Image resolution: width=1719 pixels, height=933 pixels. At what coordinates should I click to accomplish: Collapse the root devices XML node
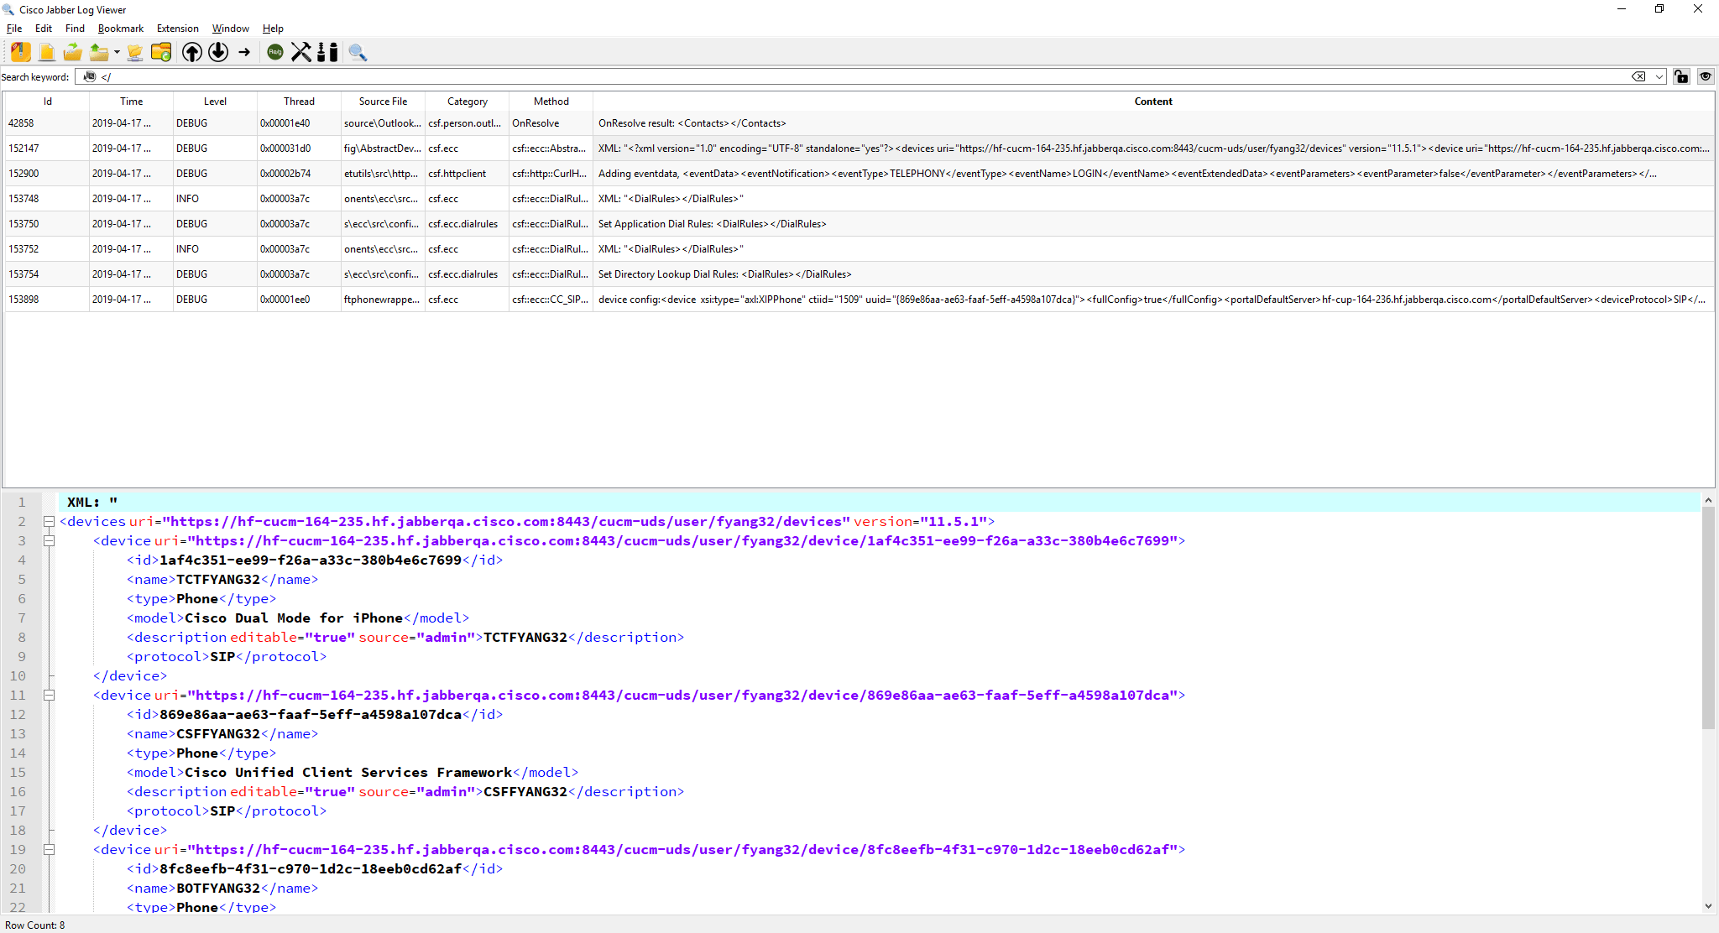(x=49, y=522)
